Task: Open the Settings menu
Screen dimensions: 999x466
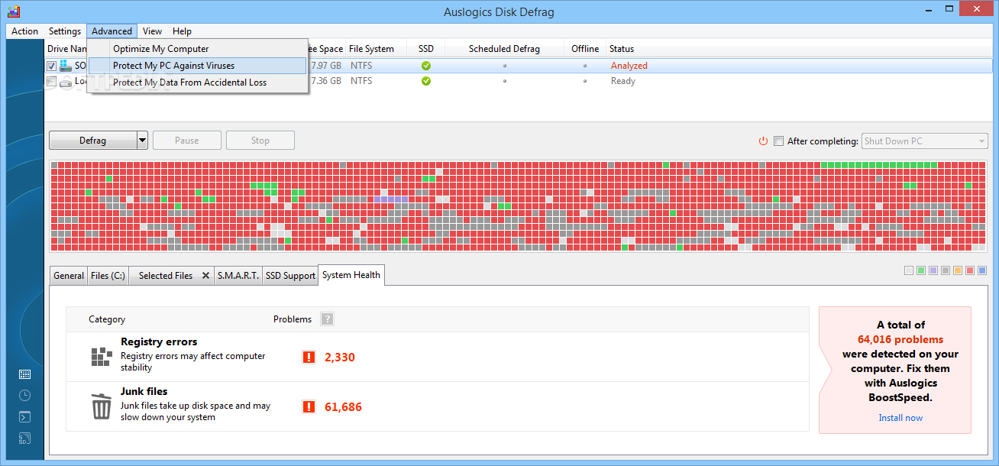Action: click(65, 31)
